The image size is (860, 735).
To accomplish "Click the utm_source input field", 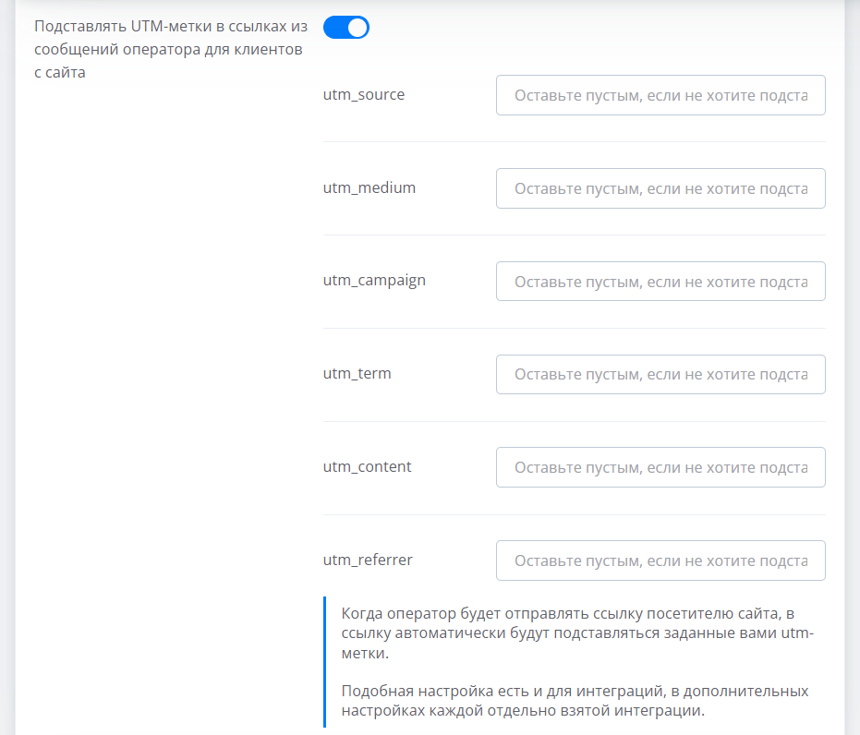I will tap(660, 95).
